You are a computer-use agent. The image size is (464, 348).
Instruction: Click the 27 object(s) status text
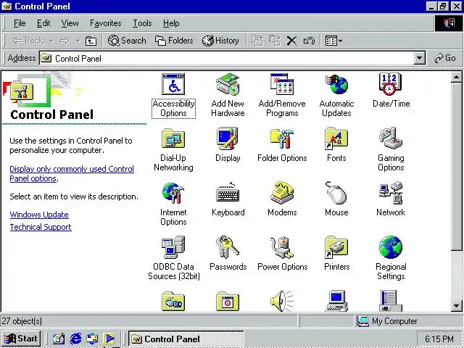[22, 321]
